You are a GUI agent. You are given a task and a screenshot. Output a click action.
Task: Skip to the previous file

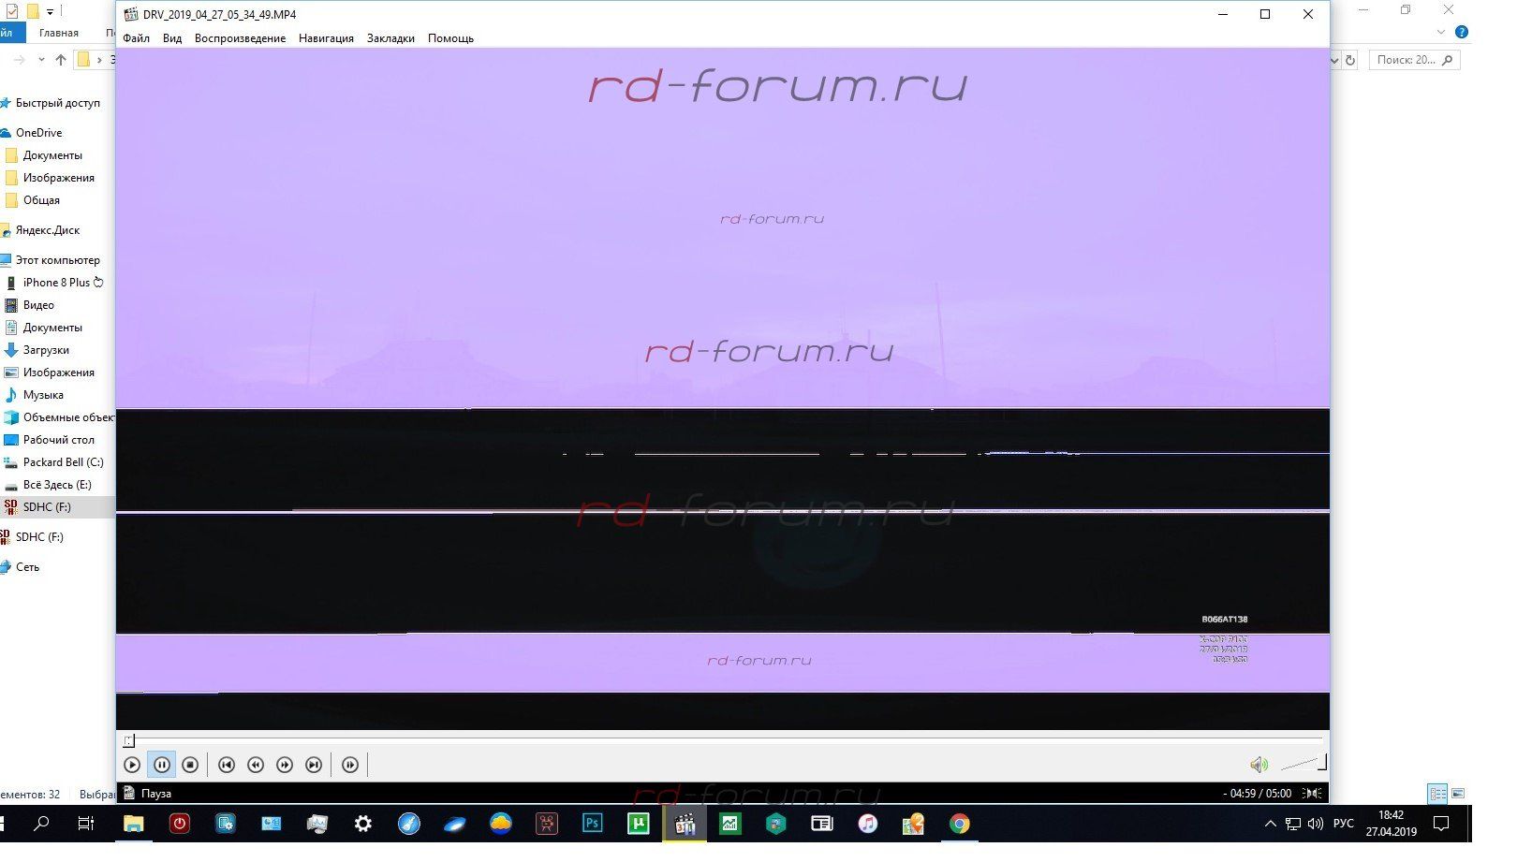[226, 765]
